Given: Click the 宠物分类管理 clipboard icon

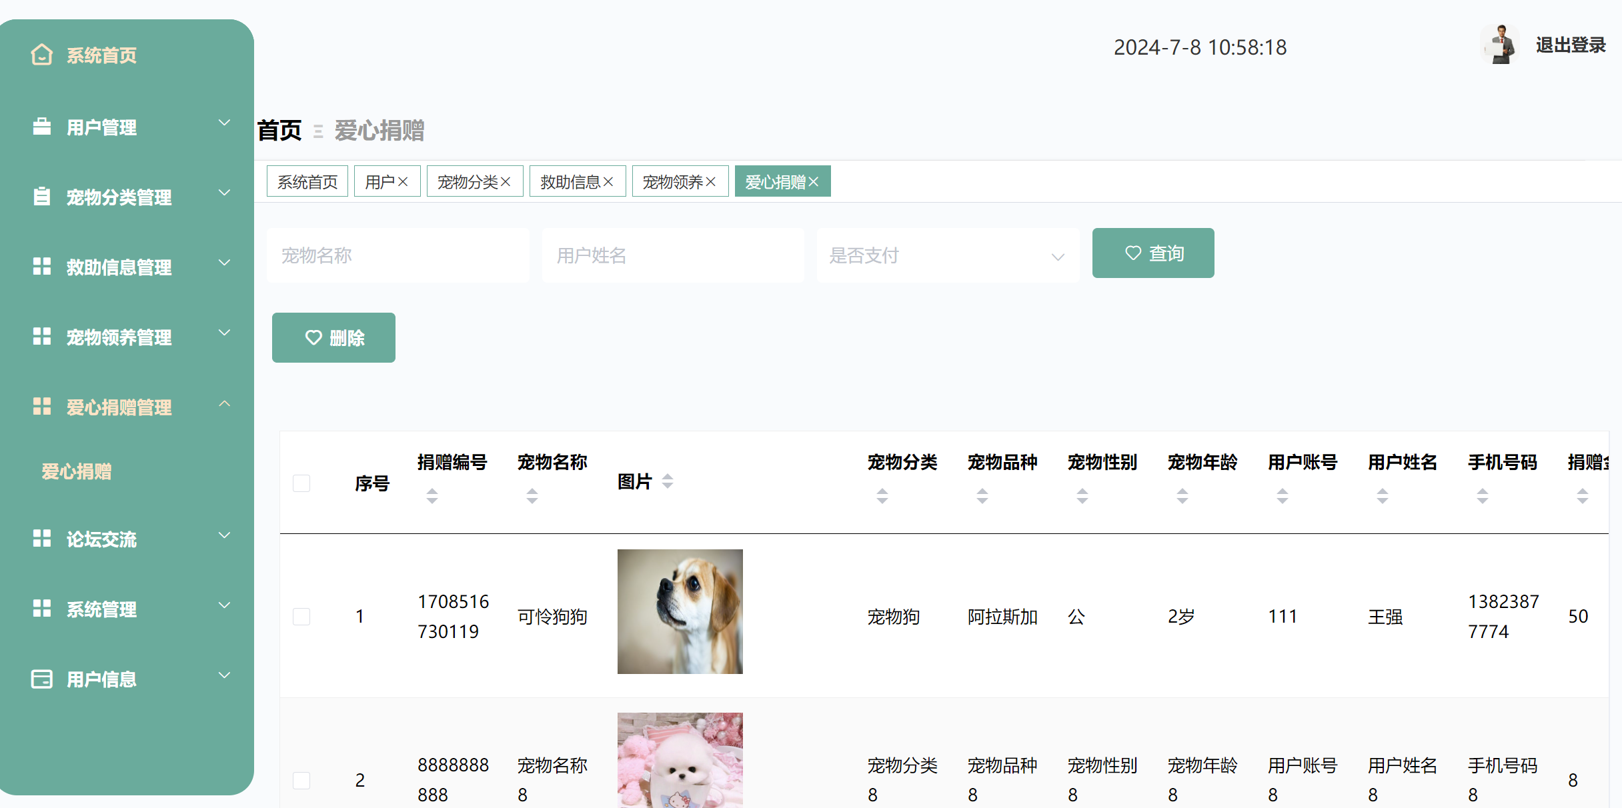Looking at the screenshot, I should point(41,196).
